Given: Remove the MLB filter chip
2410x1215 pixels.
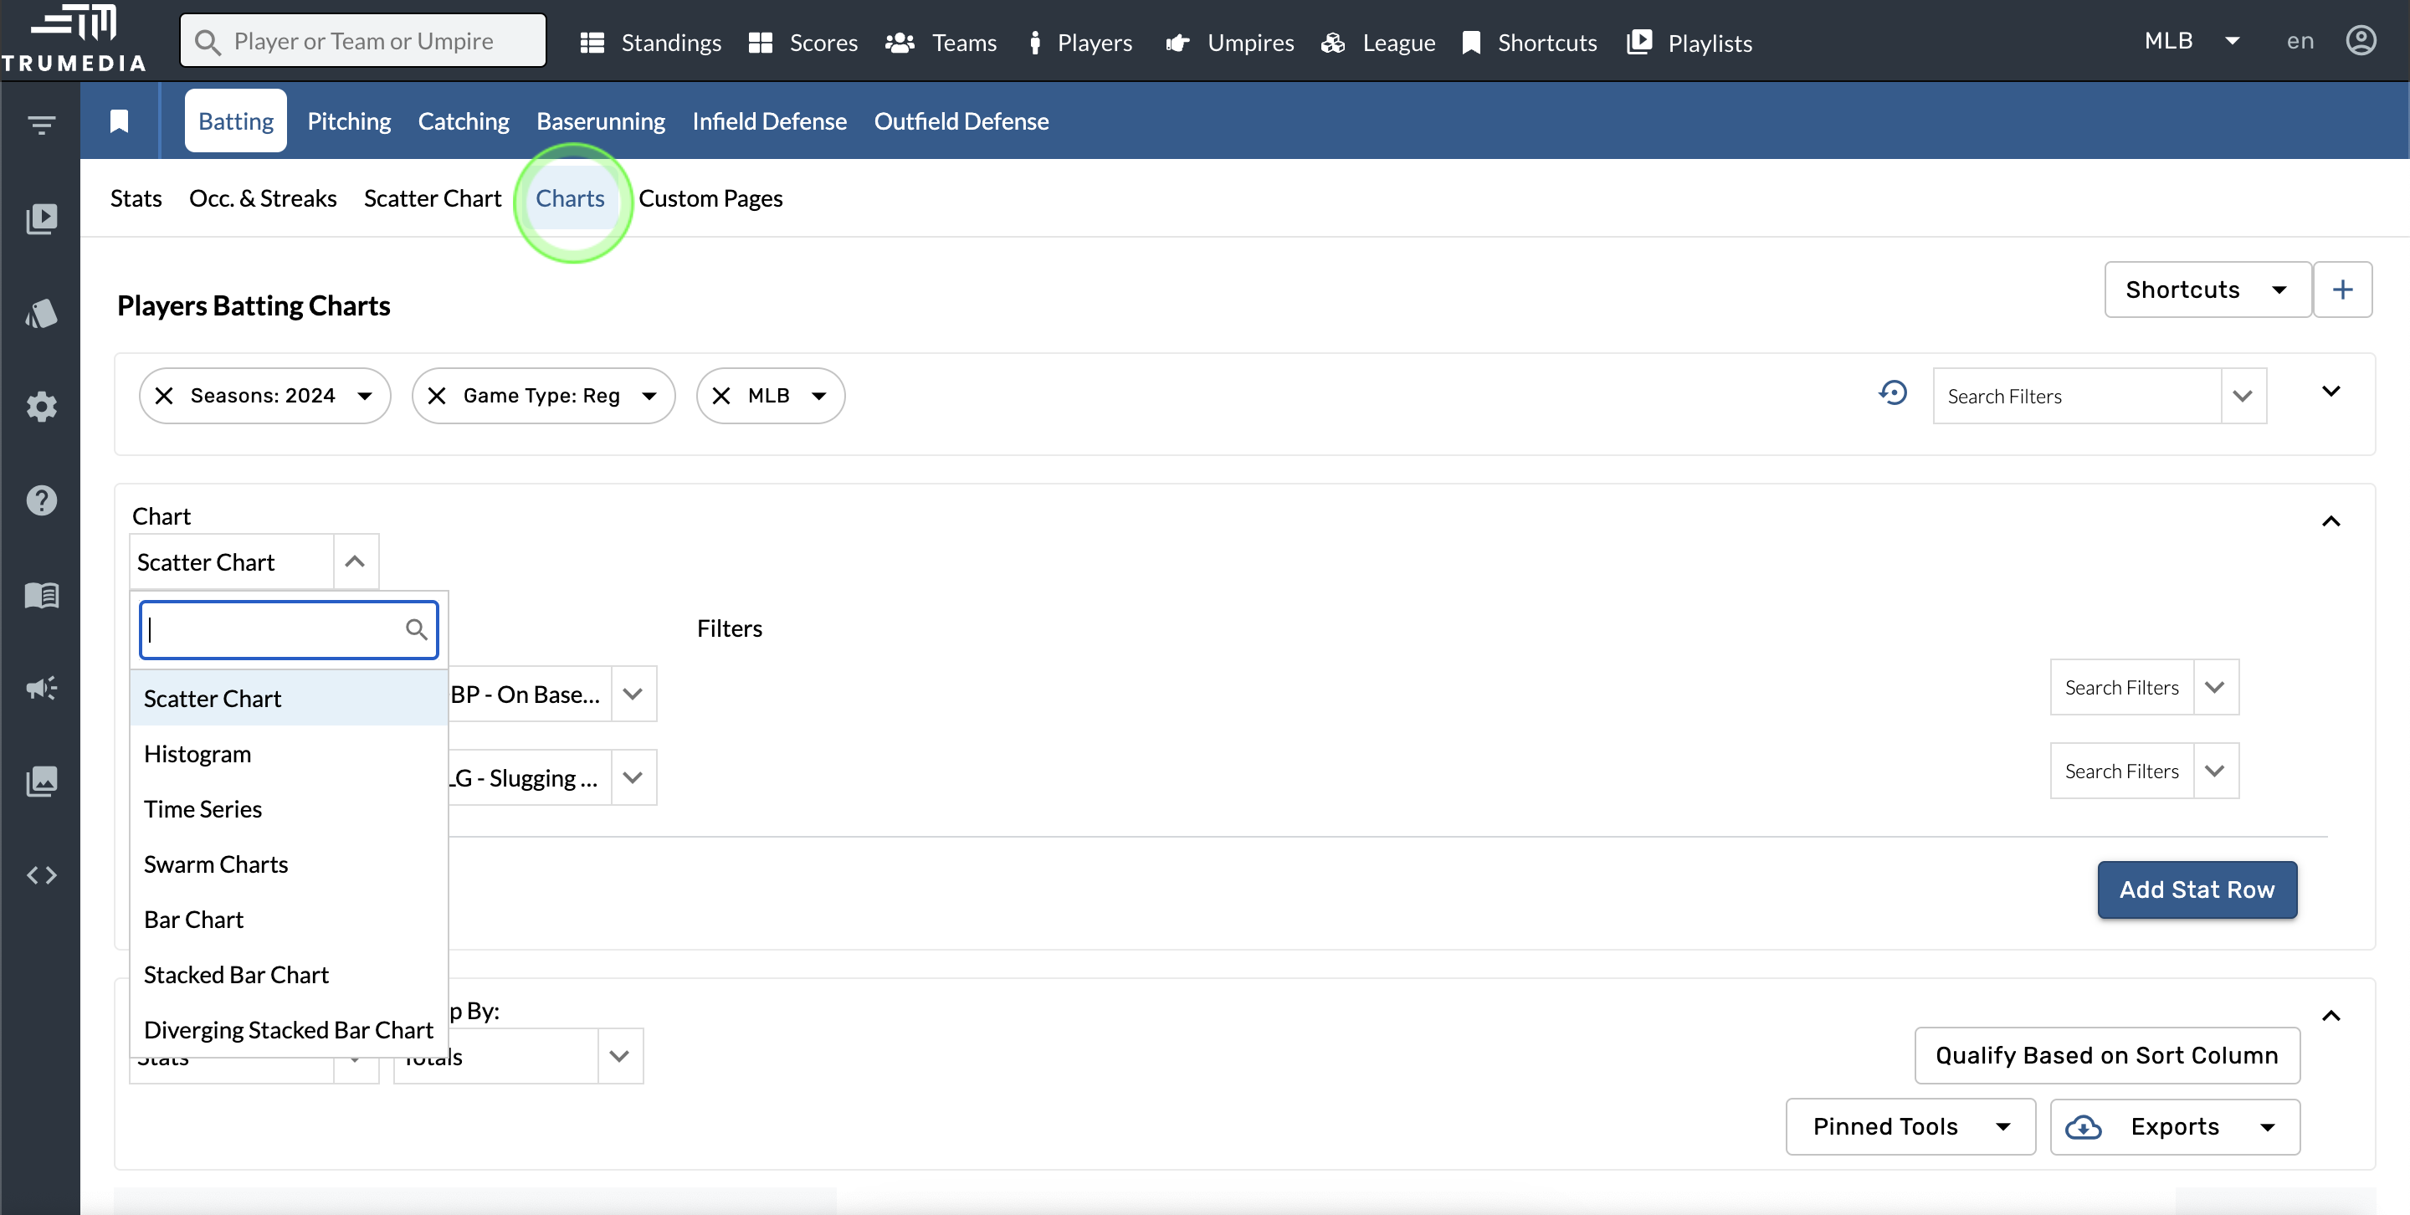Looking at the screenshot, I should (721, 396).
